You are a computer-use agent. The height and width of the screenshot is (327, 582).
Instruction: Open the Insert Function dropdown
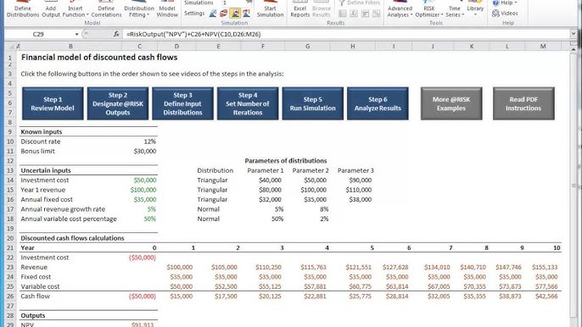pos(76,9)
